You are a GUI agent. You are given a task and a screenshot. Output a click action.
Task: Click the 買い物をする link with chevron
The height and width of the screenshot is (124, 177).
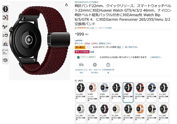131,47
